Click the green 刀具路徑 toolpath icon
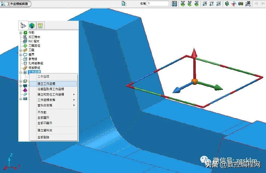 pos(25,46)
